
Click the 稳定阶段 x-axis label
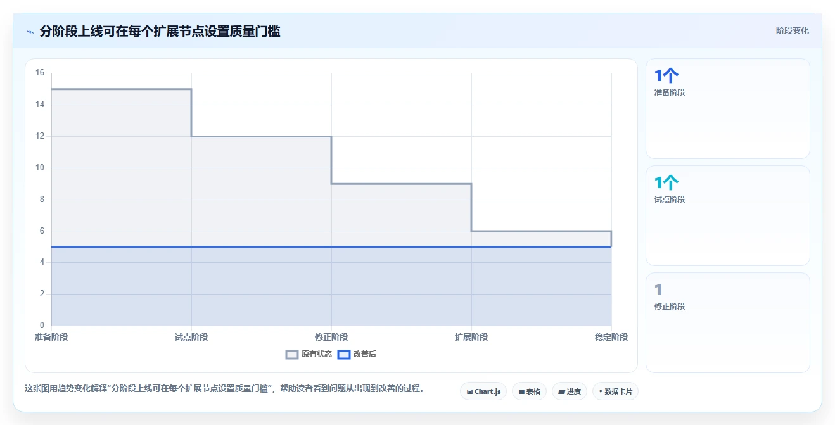(x=611, y=337)
